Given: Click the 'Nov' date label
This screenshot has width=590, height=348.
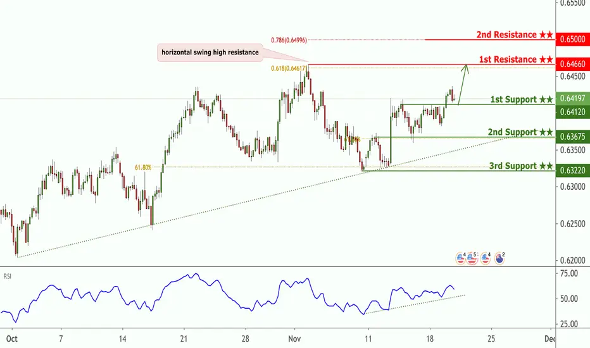Looking at the screenshot, I should click(x=294, y=339).
